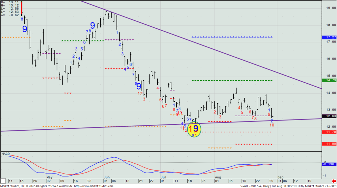The height and width of the screenshot is (188, 337).
Task: Click the blue -0.136 MACD value tag
Action: (329, 164)
